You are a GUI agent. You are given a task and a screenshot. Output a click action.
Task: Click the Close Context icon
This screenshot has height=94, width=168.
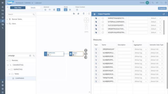[x=77, y=10]
